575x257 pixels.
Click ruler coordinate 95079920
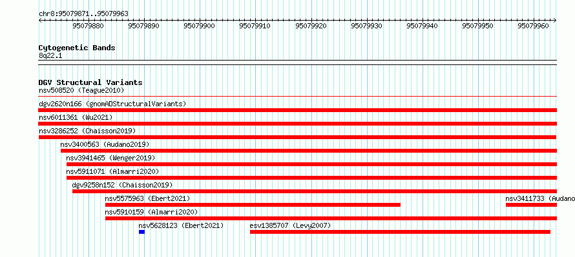coord(311,26)
